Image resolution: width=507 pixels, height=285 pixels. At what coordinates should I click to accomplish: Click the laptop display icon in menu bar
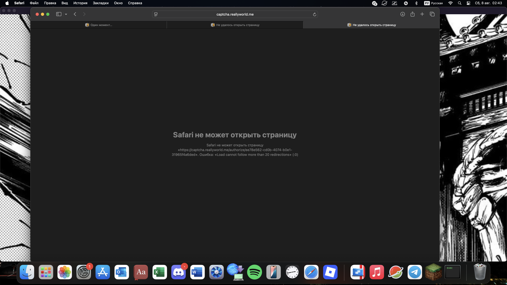click(395, 3)
